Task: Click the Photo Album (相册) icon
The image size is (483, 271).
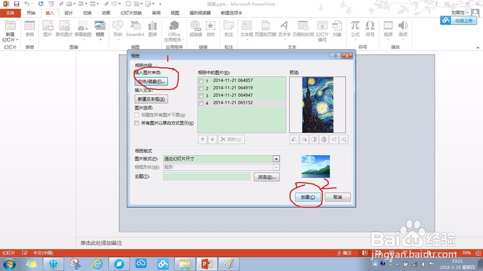Action: (100, 26)
